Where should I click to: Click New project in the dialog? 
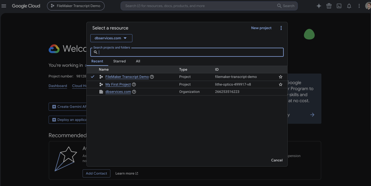pos(261,28)
